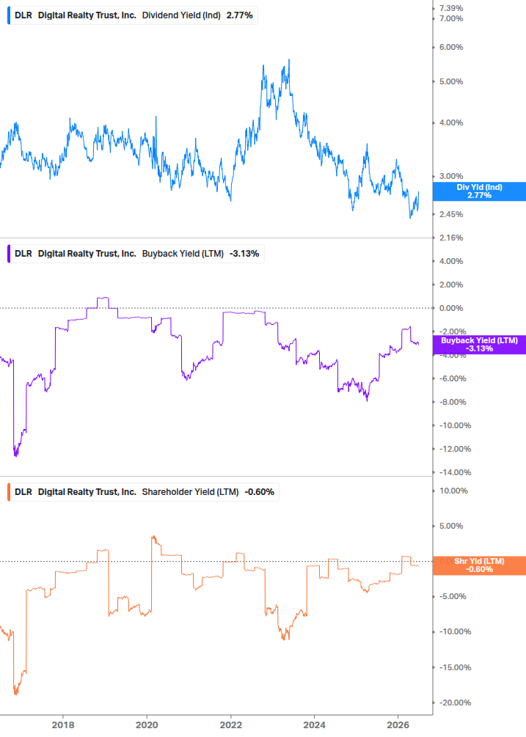Image resolution: width=526 pixels, height=737 pixels.
Task: Select the orange shareholder yield color bar
Action: 9,492
